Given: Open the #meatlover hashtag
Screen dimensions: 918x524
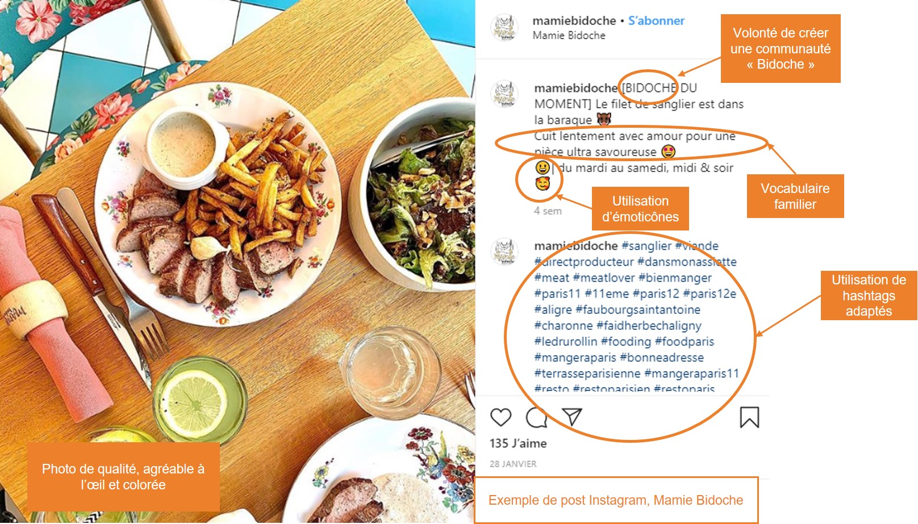Looking at the screenshot, I should point(604,278).
